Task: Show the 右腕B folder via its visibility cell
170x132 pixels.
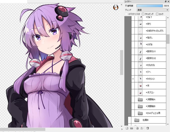Action: [x=129, y=120]
